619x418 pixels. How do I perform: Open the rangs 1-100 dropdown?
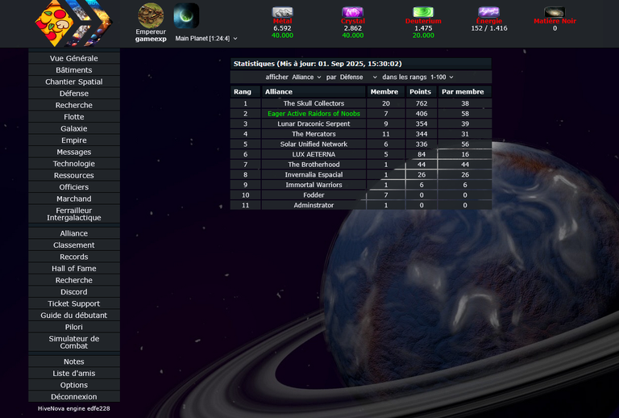point(442,77)
